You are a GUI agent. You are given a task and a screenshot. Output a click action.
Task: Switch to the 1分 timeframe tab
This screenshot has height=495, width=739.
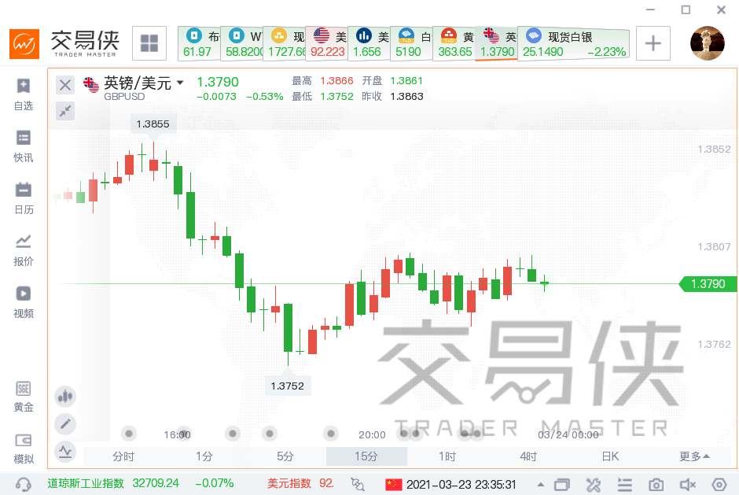204,456
